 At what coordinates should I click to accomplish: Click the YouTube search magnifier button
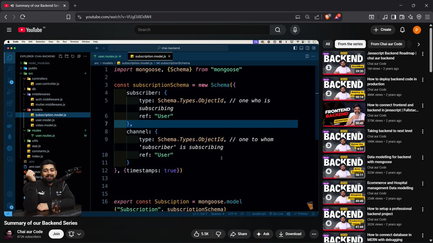[x=277, y=30]
